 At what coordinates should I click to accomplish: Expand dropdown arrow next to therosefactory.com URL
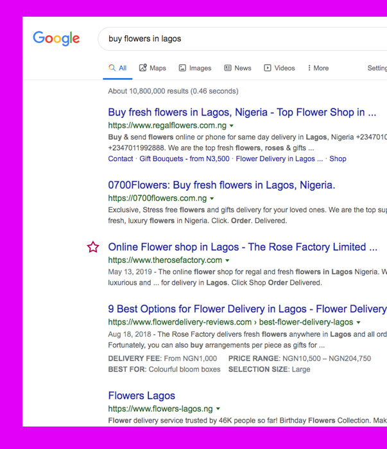pyautogui.click(x=227, y=260)
